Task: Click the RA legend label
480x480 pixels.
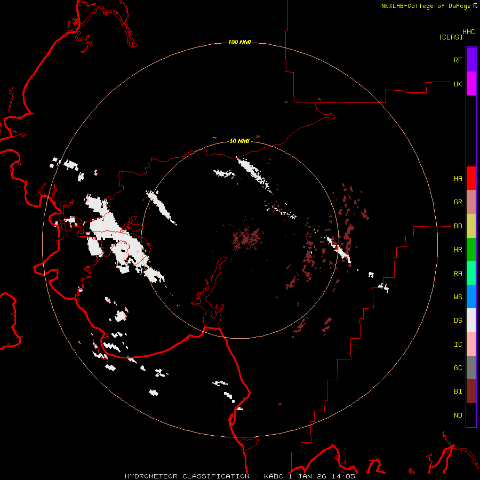Action: (x=458, y=274)
